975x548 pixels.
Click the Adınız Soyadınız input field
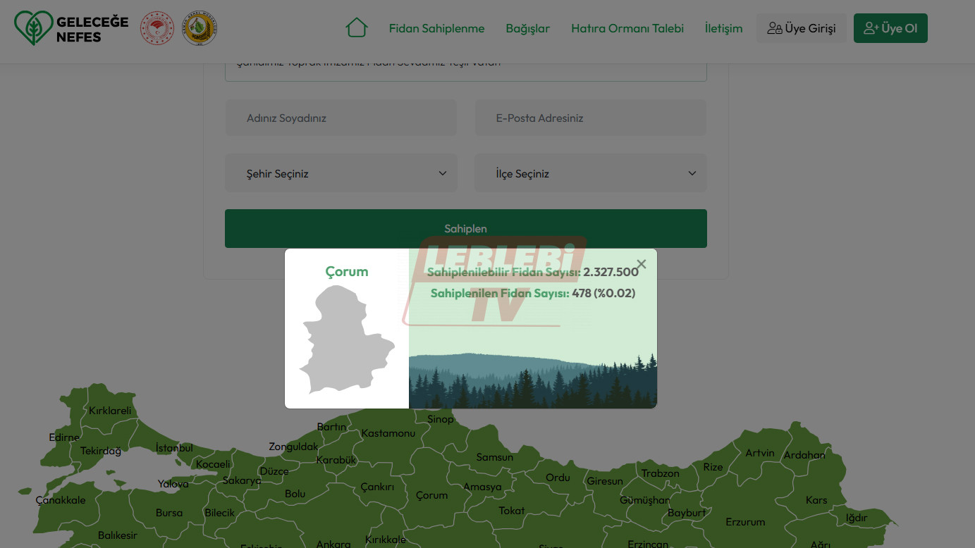click(x=341, y=118)
